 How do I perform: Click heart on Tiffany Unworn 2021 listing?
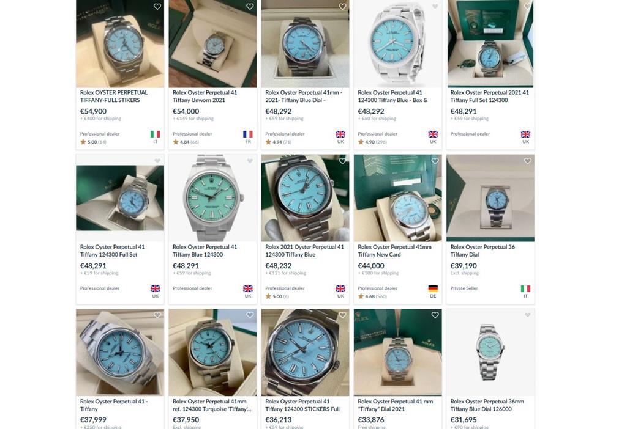(250, 6)
